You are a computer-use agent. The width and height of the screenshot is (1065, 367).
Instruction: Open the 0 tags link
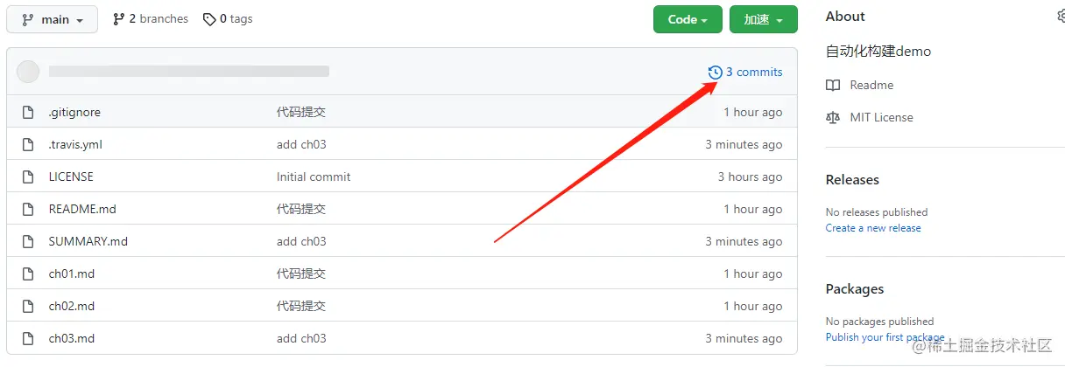tap(228, 18)
